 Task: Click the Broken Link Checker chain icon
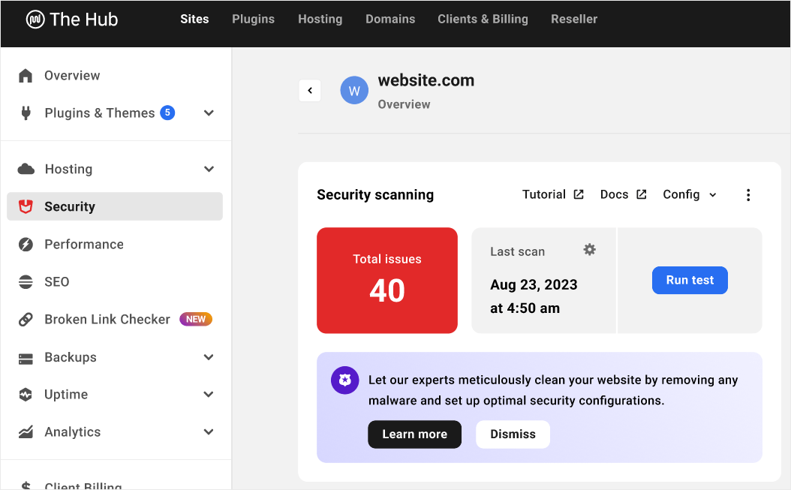point(24,319)
